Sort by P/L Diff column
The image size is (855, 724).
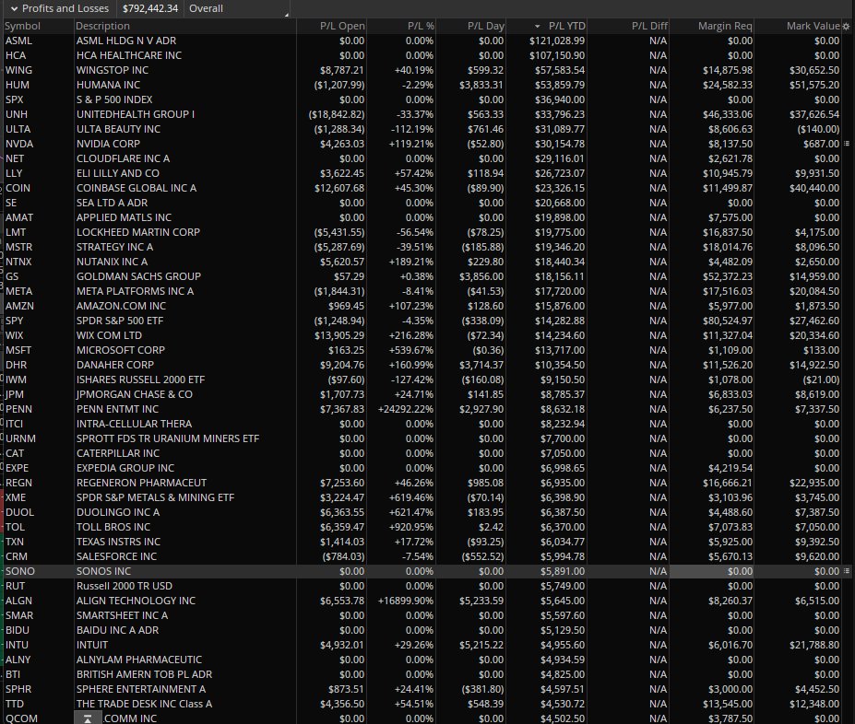coord(649,26)
